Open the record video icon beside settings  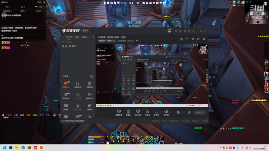point(179,112)
